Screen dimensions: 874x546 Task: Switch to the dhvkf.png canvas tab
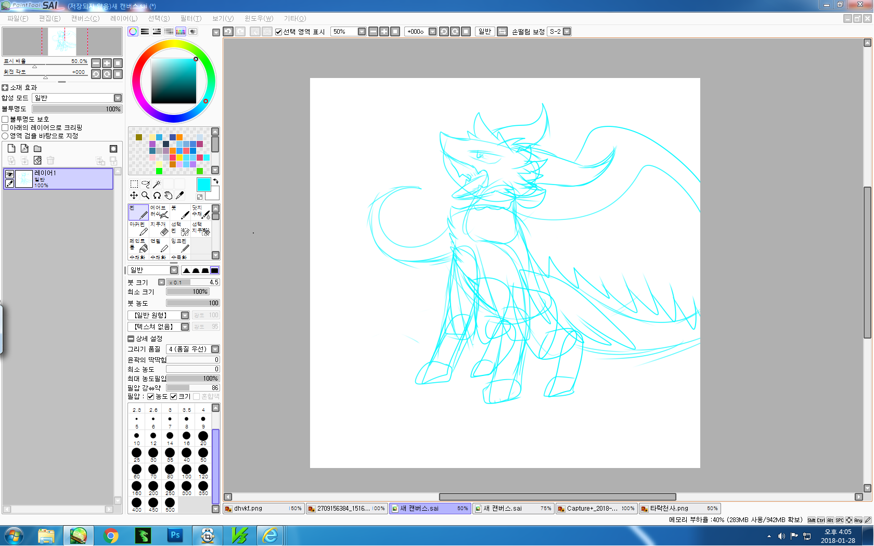click(264, 509)
